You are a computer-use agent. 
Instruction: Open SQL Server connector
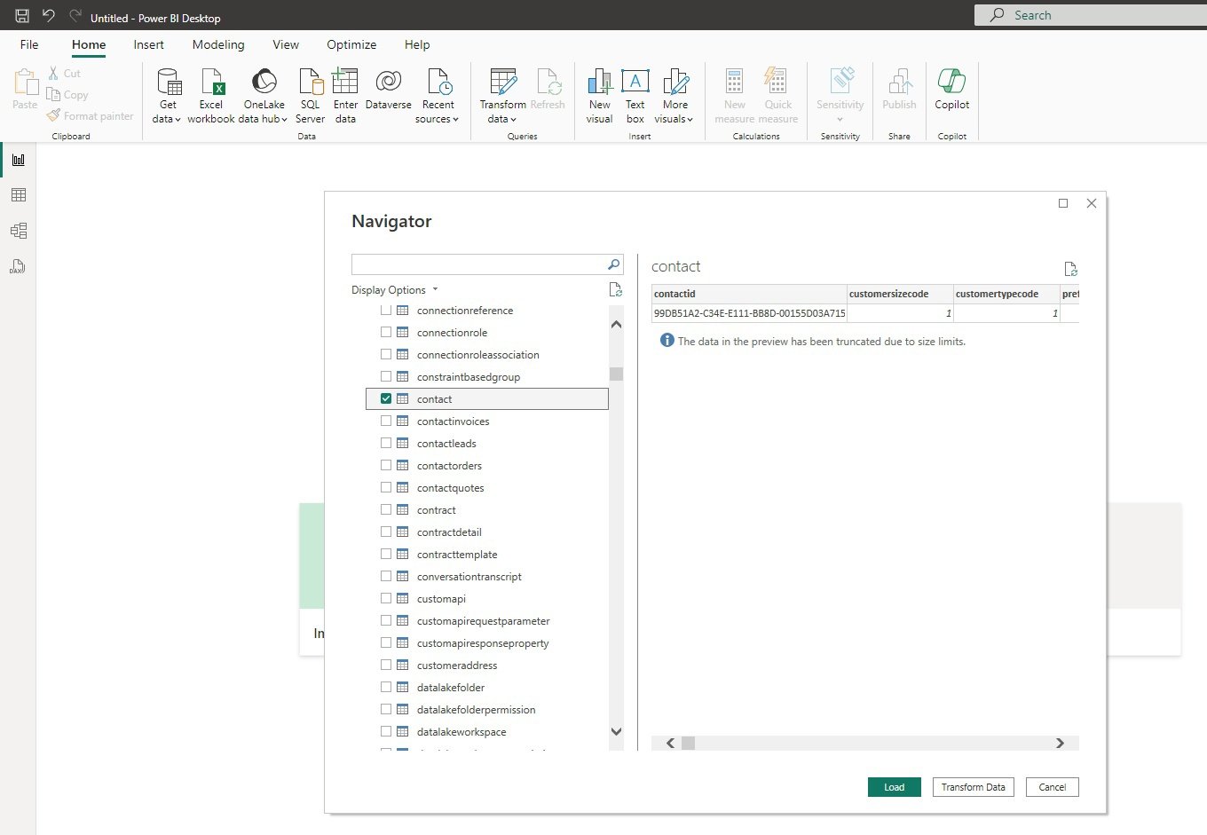point(310,96)
